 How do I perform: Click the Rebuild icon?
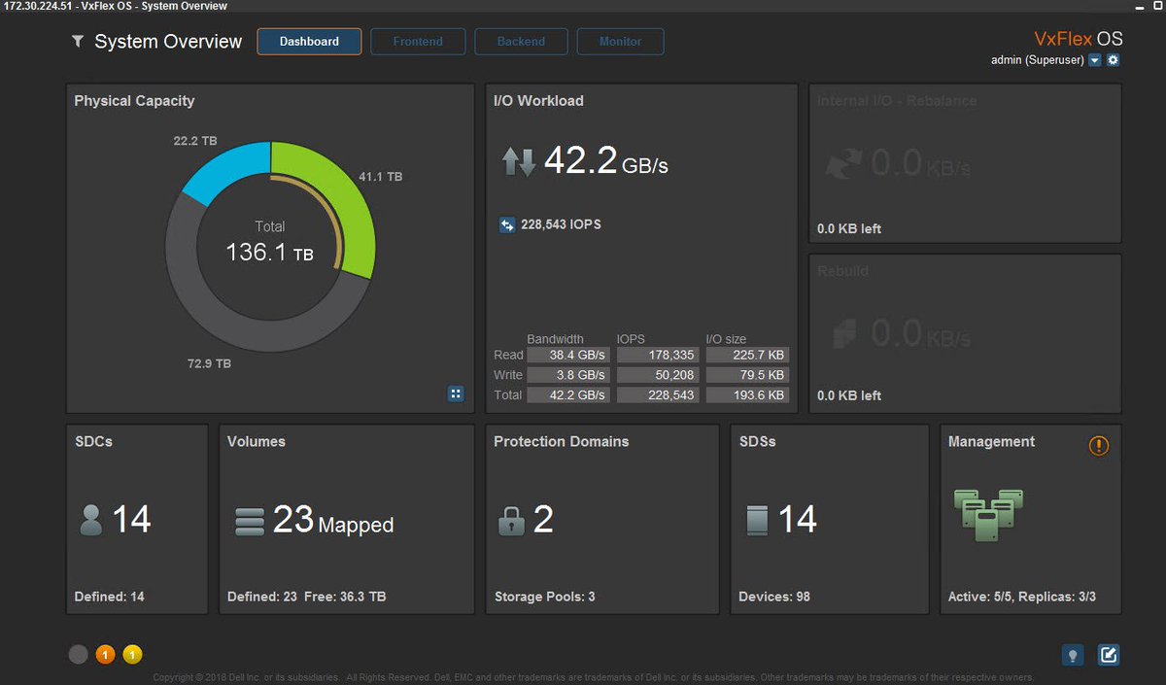click(844, 334)
